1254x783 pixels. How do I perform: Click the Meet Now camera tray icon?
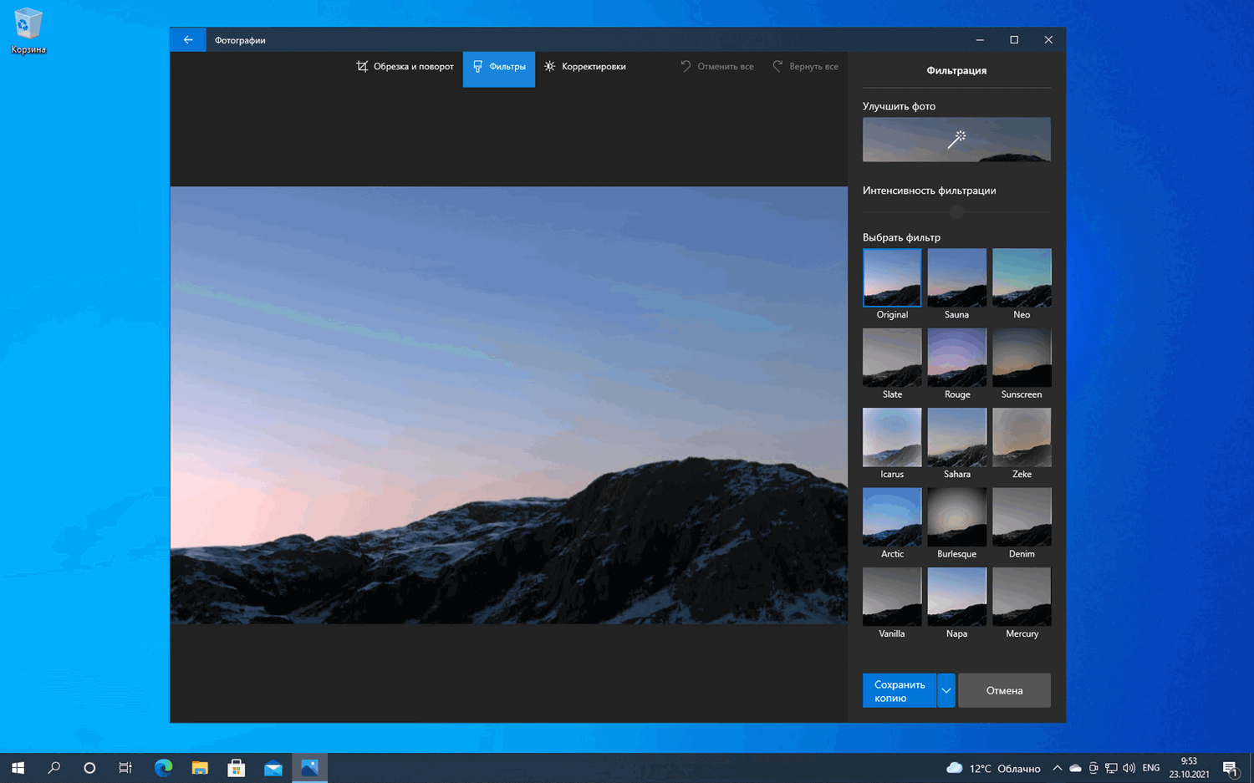click(1093, 768)
